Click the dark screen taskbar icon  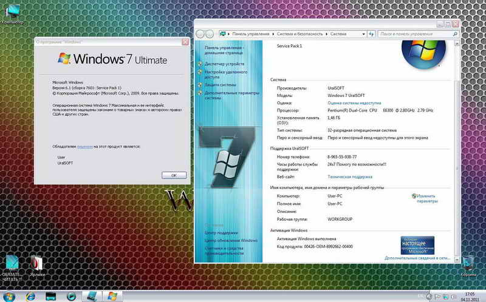[x=51, y=297]
